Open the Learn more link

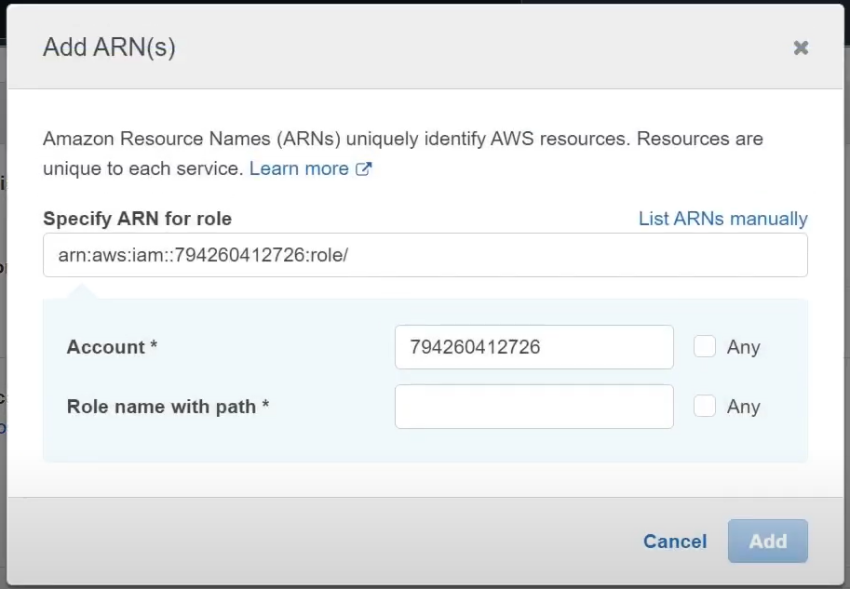coord(299,168)
